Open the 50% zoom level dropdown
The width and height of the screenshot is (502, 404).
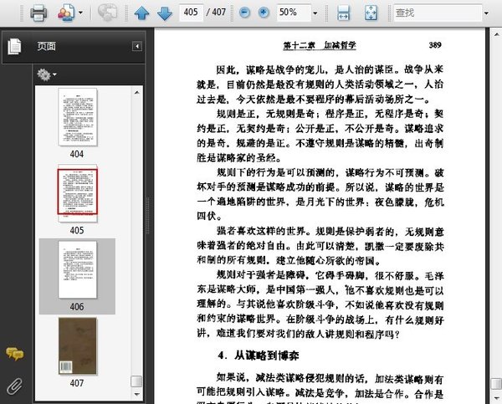point(315,13)
